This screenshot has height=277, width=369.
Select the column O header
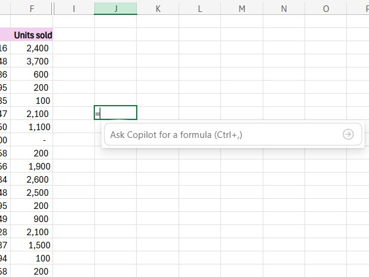pyautogui.click(x=325, y=8)
